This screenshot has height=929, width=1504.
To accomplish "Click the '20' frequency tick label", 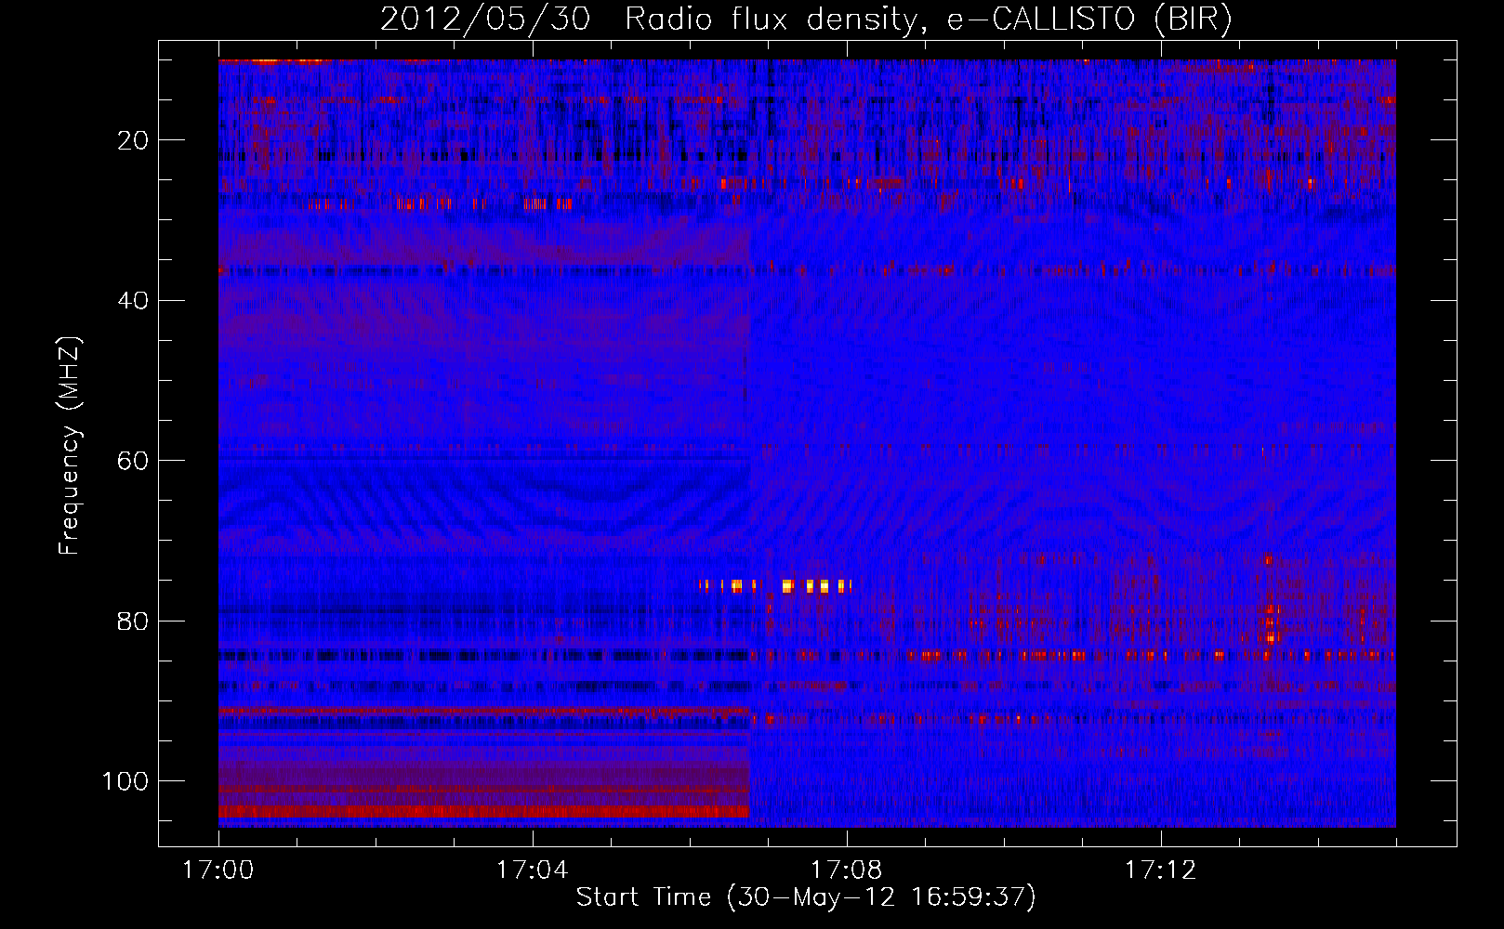I will 133,140.
